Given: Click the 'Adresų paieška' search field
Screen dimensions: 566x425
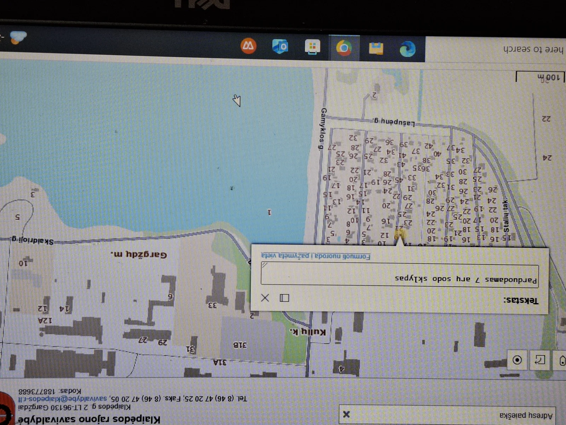Looking at the screenshot, I should [447, 415].
